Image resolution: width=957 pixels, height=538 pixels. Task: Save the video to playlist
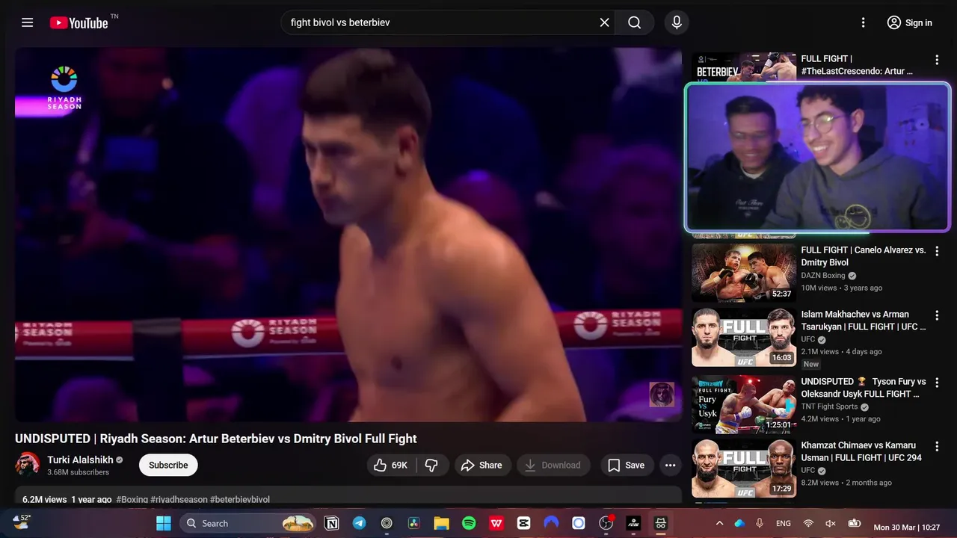point(627,466)
